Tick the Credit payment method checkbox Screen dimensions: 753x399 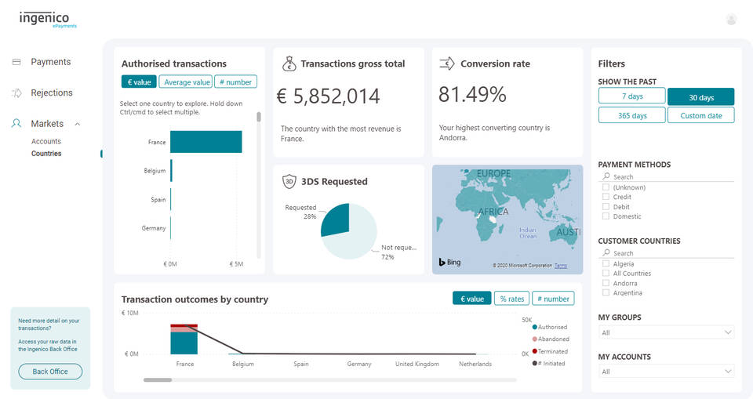click(606, 197)
